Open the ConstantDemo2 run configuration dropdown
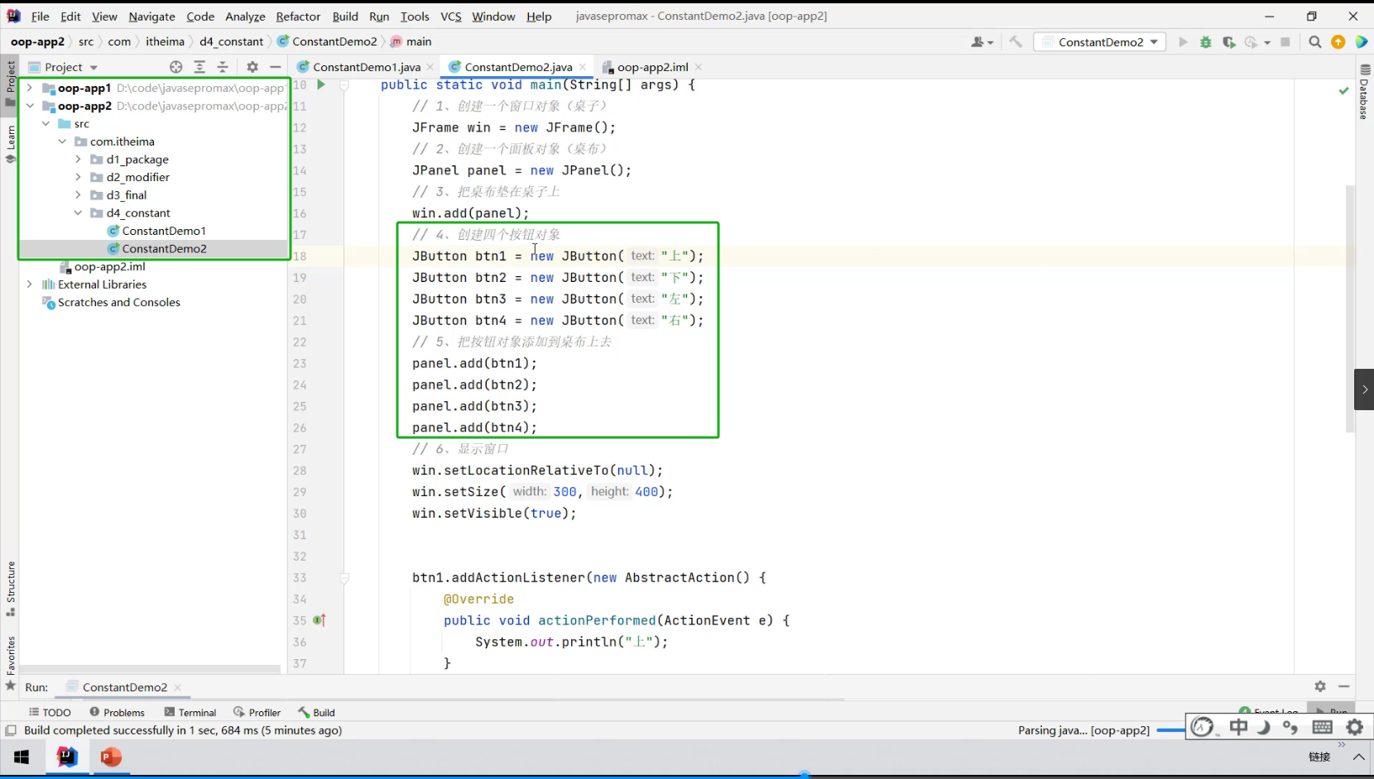1374x779 pixels. (1100, 42)
